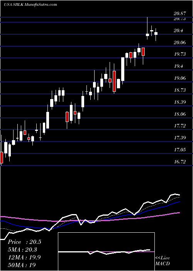Click the 19.06 price axis label

(180, 78)
